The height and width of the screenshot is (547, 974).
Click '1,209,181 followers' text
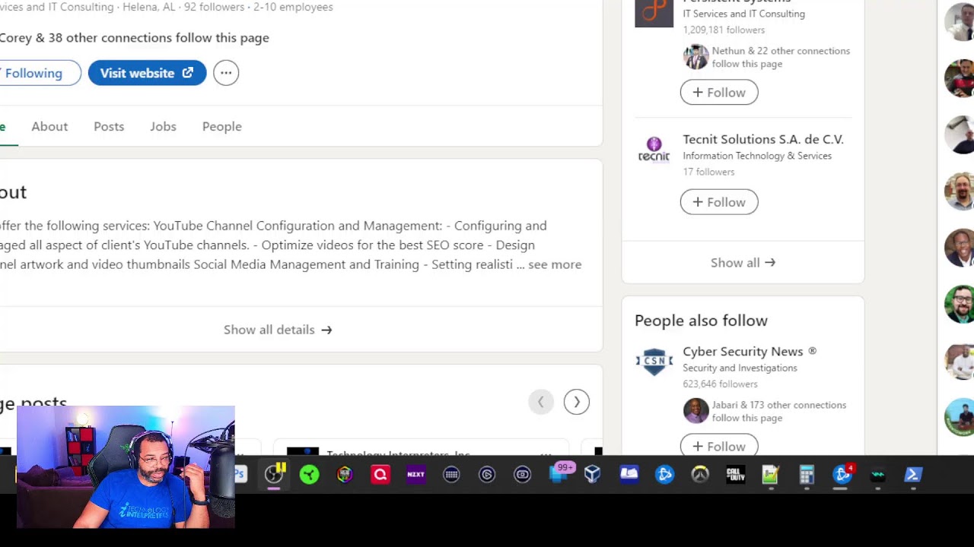724,30
